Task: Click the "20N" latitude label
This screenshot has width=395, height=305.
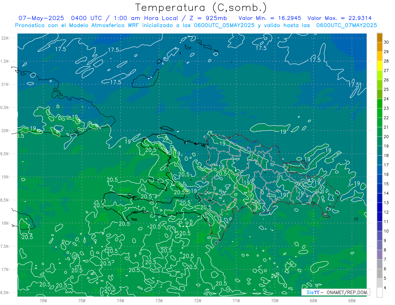Action: click(x=5, y=131)
